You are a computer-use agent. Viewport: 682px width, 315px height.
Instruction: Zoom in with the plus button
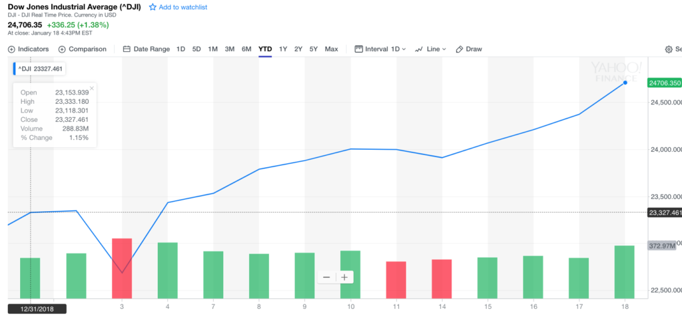click(x=344, y=277)
